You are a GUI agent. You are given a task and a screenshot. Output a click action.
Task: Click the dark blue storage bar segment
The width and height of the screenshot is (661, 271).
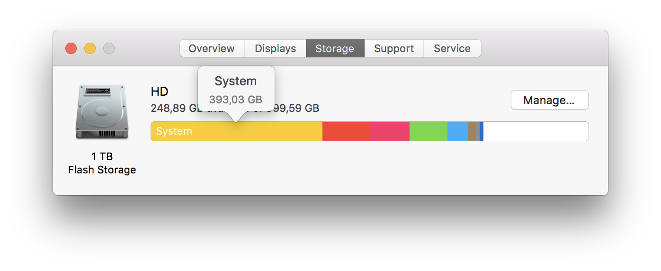click(482, 131)
